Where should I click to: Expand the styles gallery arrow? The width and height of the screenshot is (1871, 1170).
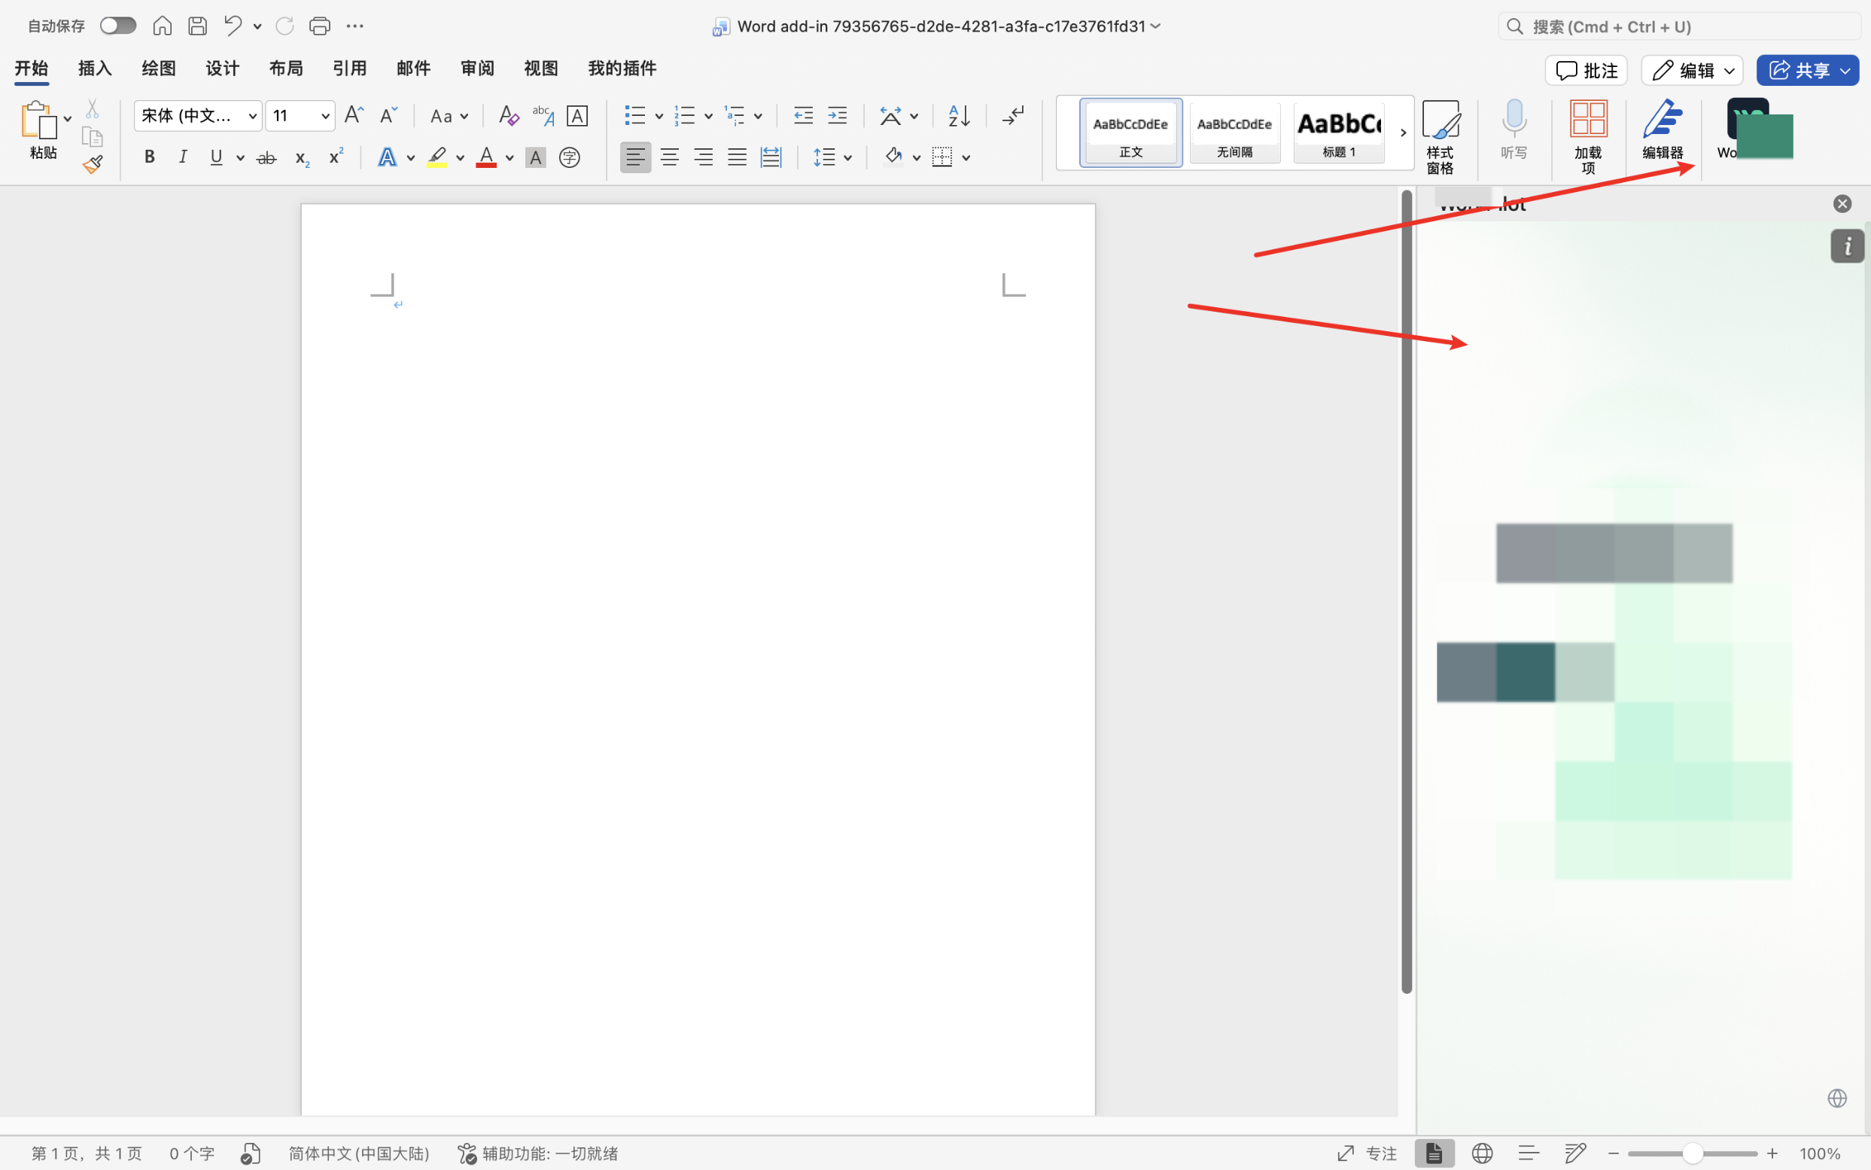[x=1402, y=133]
